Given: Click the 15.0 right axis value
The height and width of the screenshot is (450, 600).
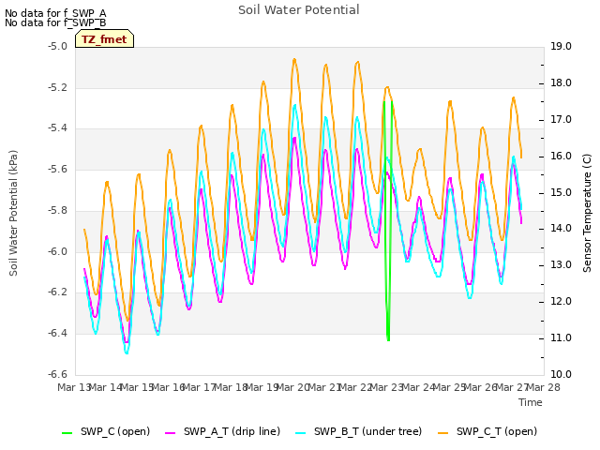Looking at the screenshot, I should pyautogui.click(x=561, y=192).
